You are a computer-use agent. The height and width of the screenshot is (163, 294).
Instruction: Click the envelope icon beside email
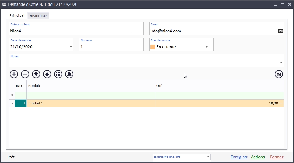point(281,31)
